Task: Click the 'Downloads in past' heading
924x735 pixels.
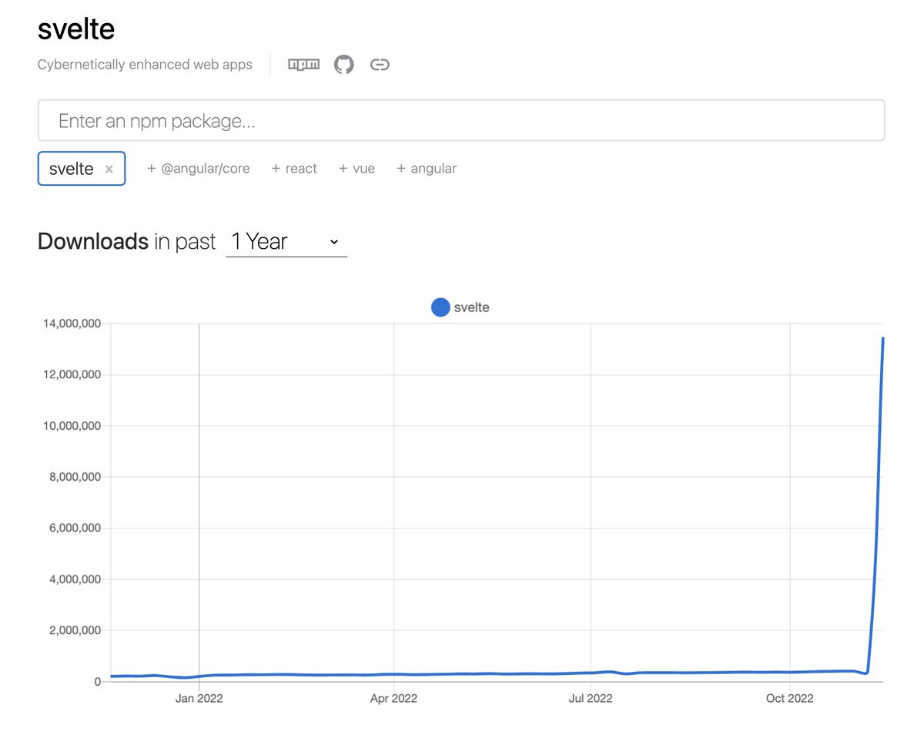Action: coord(127,242)
